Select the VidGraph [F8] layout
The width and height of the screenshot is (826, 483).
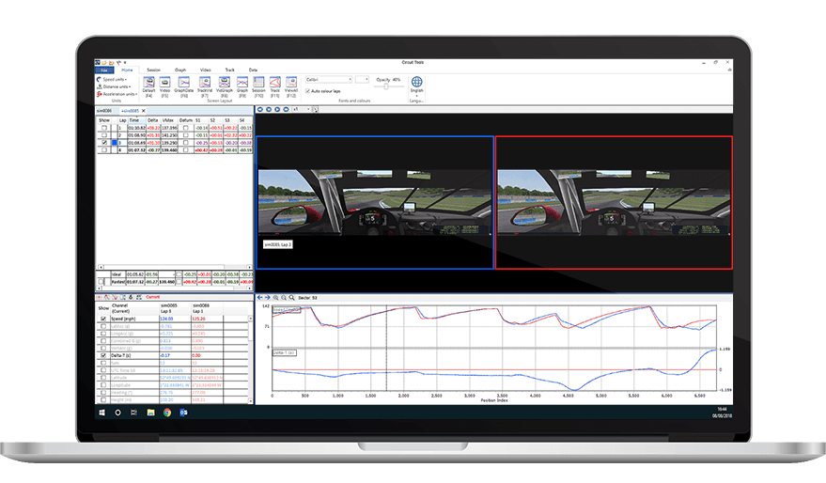[224, 85]
